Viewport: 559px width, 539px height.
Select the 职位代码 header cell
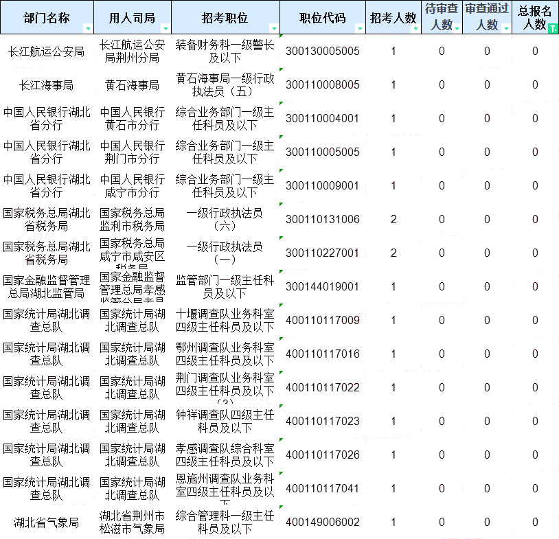click(323, 17)
